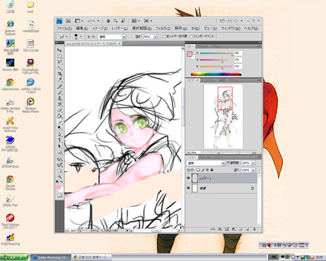Toggle lock transparent pixels
This screenshot has height=261, width=326.
pyautogui.click(x=198, y=170)
